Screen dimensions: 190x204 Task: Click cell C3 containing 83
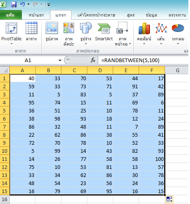click(x=74, y=94)
